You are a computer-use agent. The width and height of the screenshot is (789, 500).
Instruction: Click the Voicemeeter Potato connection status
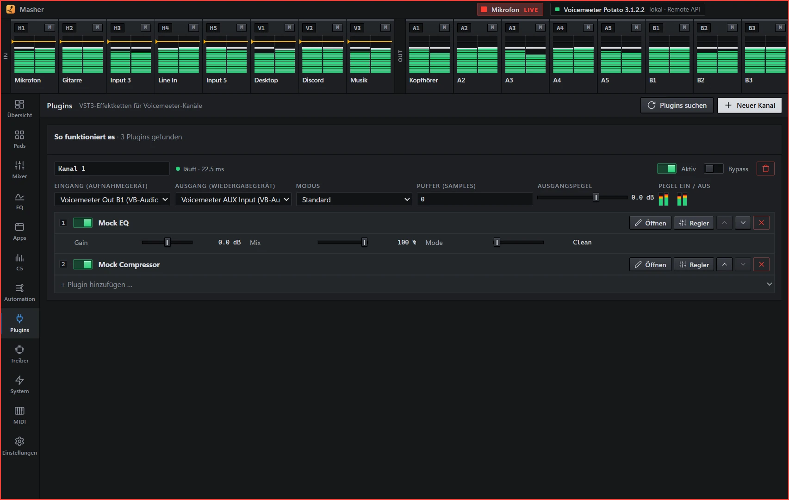tap(627, 9)
